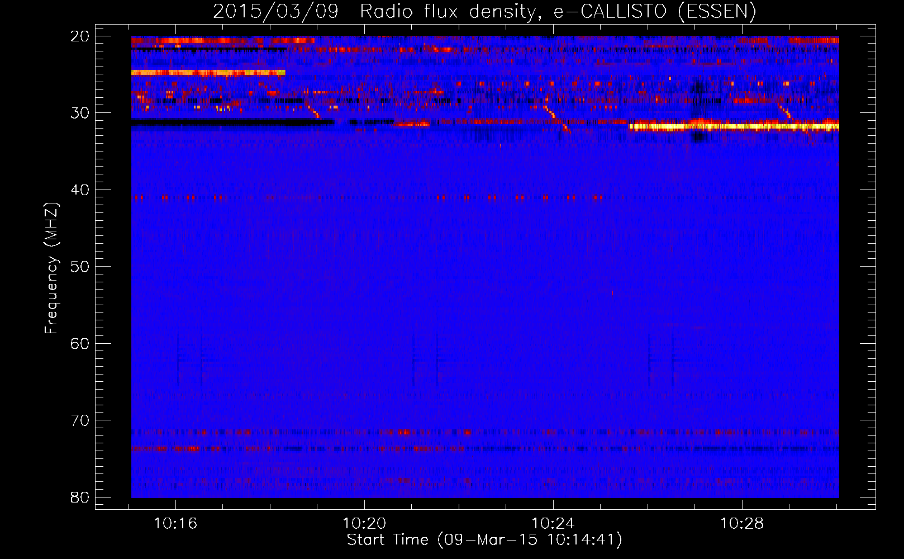The image size is (904, 559).
Task: Click the 40 frequency tick label
Action: [x=80, y=190]
